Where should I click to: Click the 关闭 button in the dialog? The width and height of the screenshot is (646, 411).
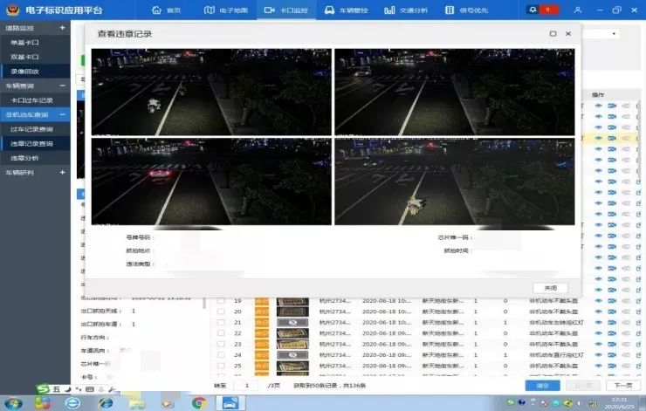pyautogui.click(x=551, y=288)
